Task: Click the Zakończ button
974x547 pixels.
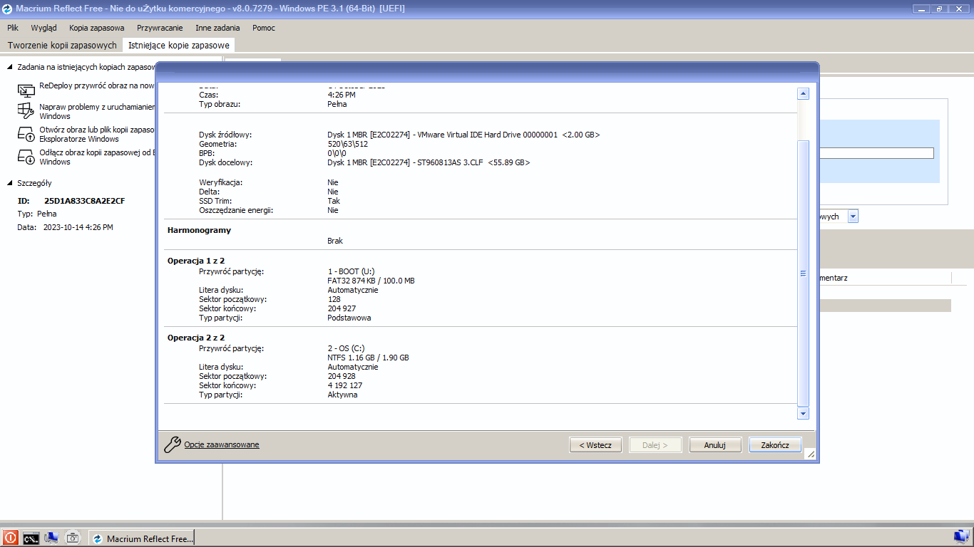Action: (x=775, y=444)
